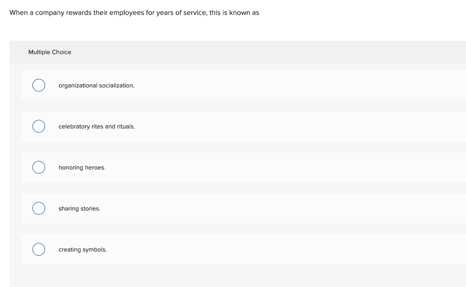Choose the last answer option row
The image size is (466, 287).
pyautogui.click(x=228, y=249)
